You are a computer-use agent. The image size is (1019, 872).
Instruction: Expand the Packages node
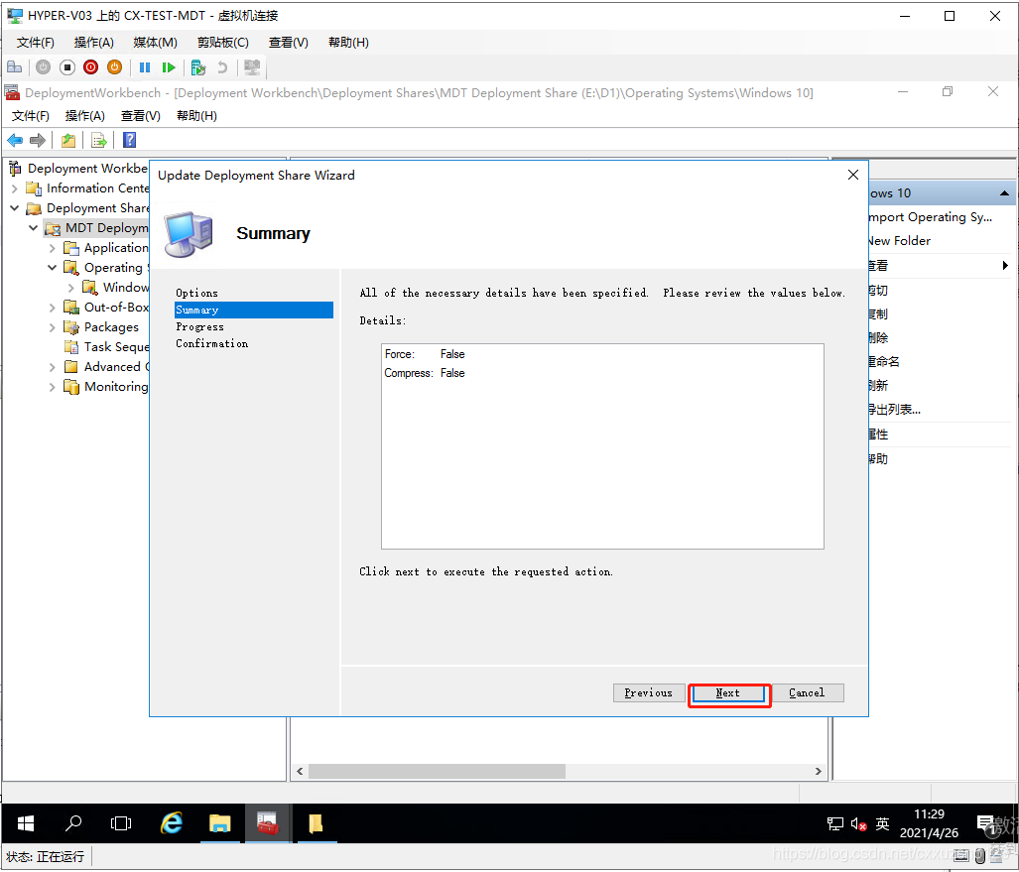(x=52, y=327)
